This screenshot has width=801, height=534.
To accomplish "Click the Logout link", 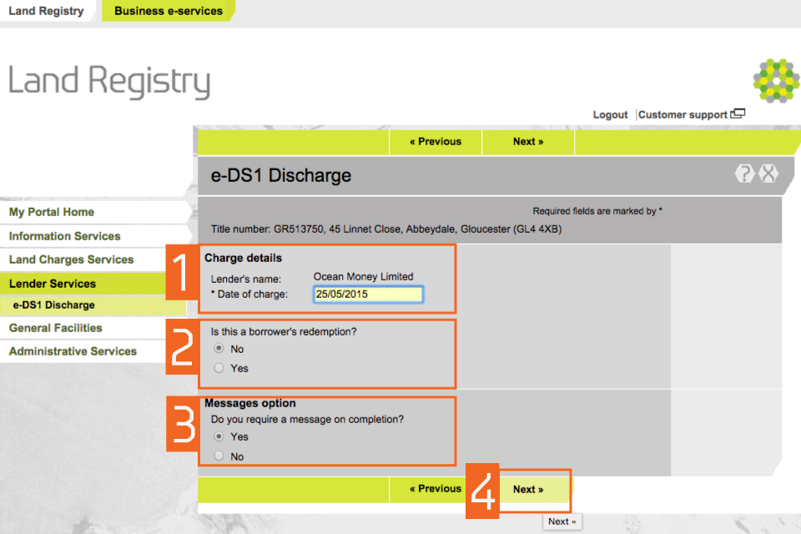I will point(610,115).
